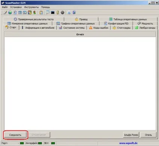Click the blue document page toolbar icon
Viewport: 159px width, 146px height.
pos(15,12)
